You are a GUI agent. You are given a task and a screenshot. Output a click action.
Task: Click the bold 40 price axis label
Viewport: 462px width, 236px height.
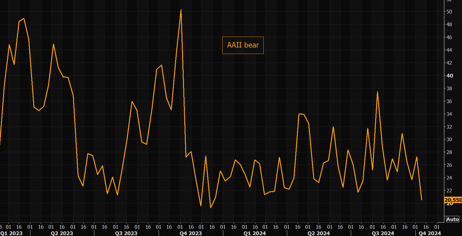pyautogui.click(x=450, y=76)
